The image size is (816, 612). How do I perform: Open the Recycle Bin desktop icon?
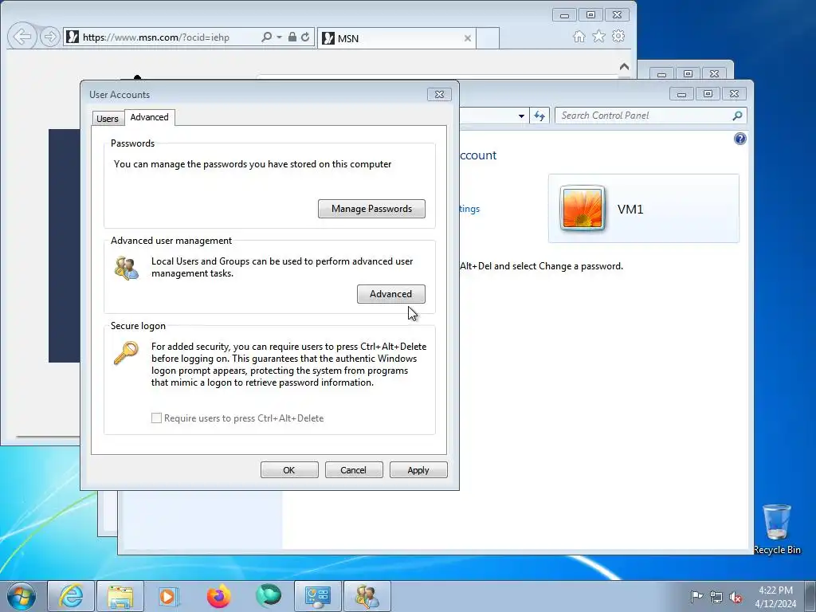pyautogui.click(x=776, y=529)
